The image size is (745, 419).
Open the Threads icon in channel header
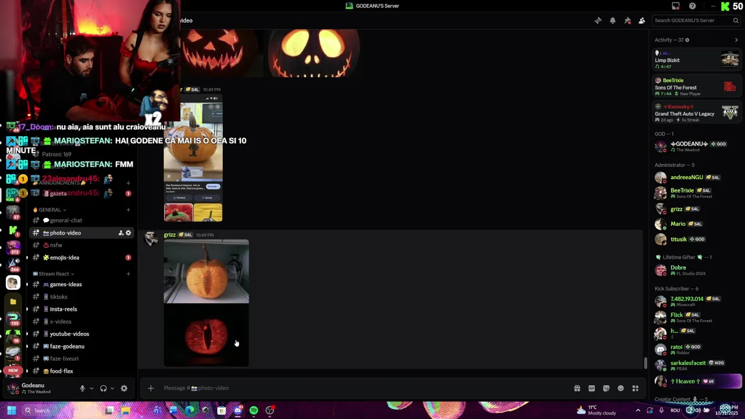click(598, 20)
